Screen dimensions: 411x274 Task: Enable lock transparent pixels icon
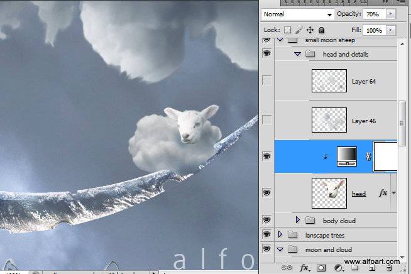pyautogui.click(x=288, y=30)
